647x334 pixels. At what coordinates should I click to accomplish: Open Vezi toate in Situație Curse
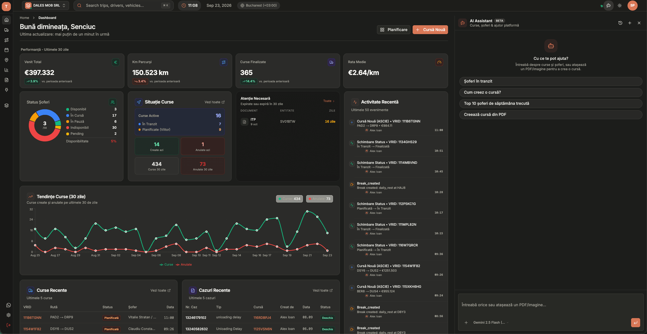click(x=214, y=102)
